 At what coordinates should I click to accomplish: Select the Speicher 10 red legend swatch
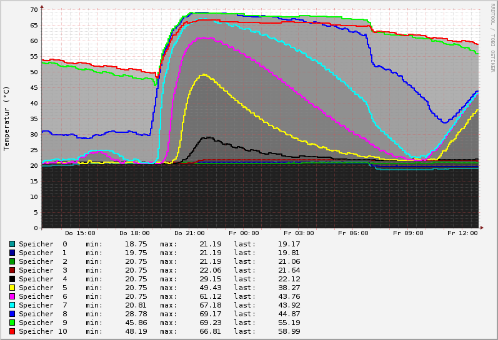click(12, 331)
